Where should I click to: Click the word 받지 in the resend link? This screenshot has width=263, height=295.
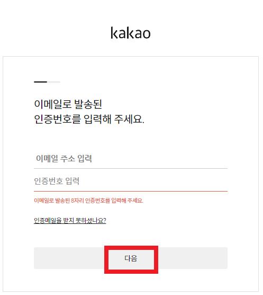tap(68, 220)
